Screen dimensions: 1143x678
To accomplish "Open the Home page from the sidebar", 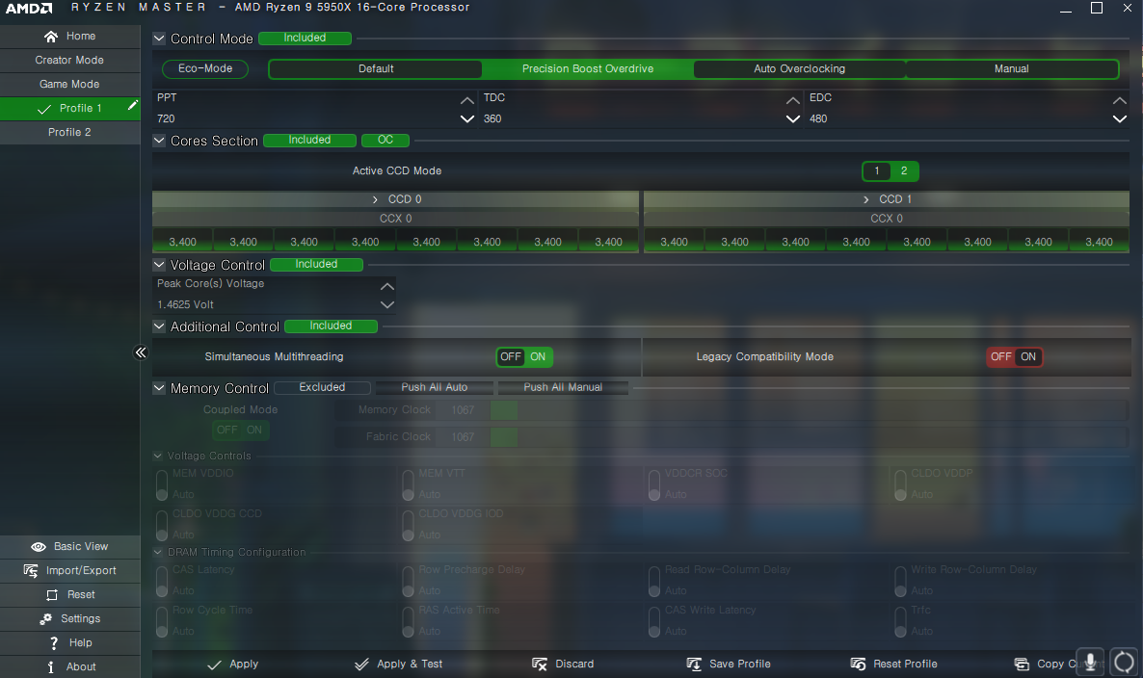I will click(x=70, y=36).
